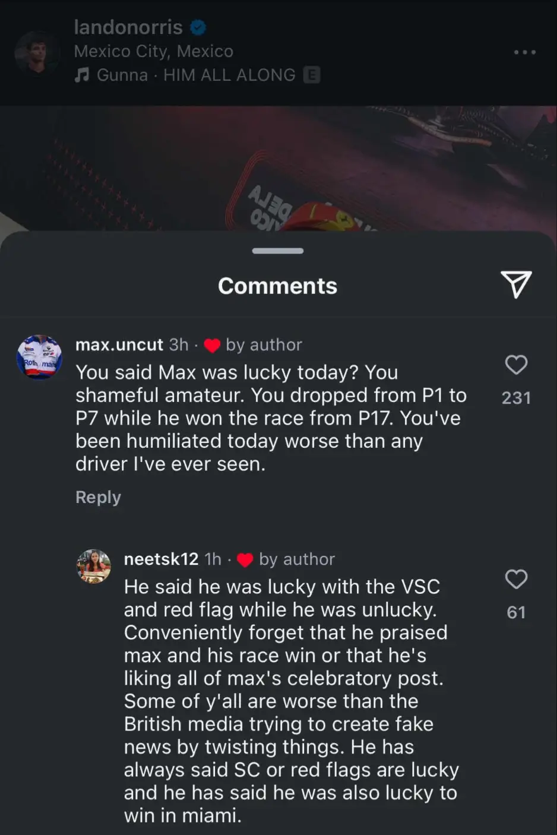
Task: Tap the music note audio icon
Action: pos(82,75)
